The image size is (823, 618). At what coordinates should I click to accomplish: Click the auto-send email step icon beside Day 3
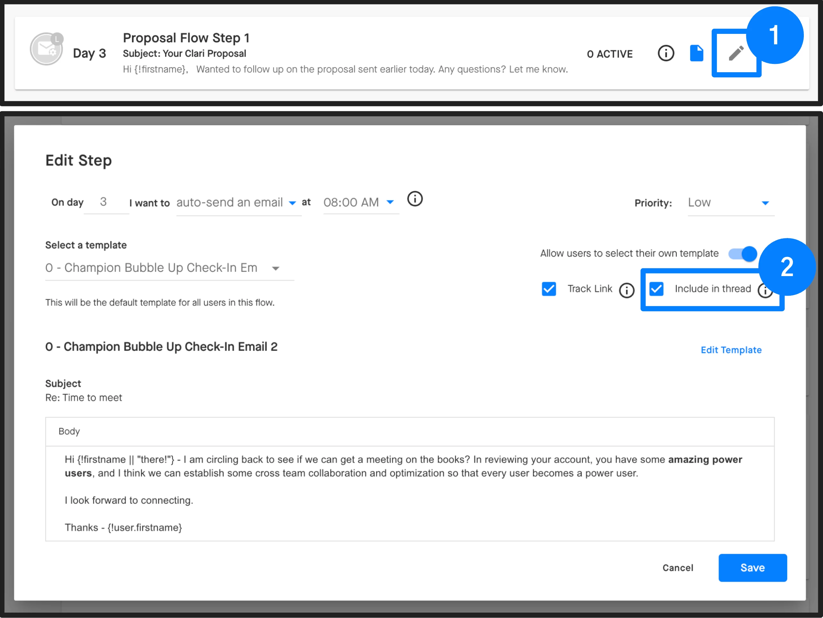point(46,49)
